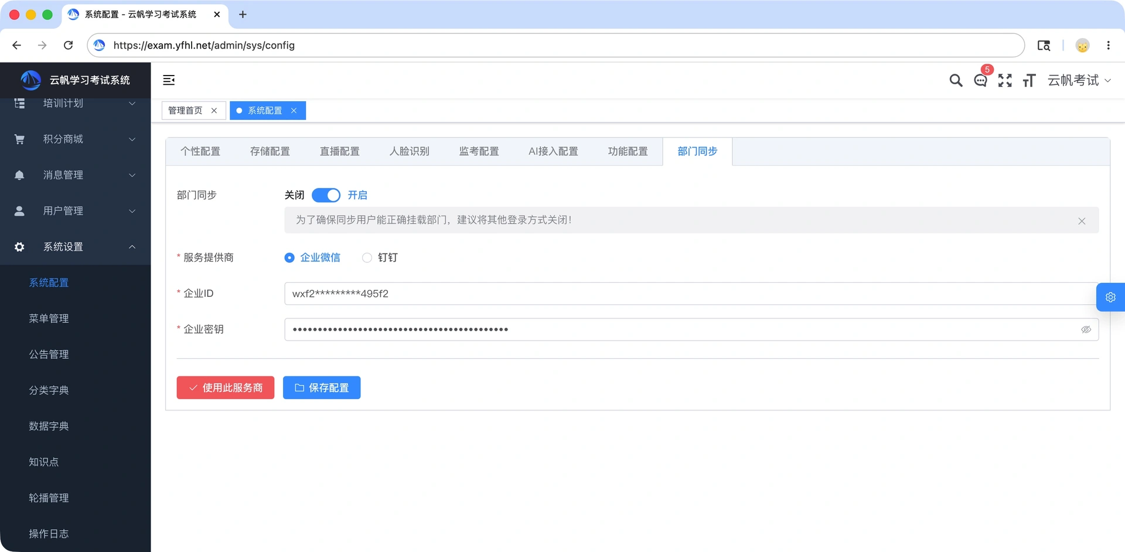The height and width of the screenshot is (552, 1125).
Task: Reload the page with browser refresh
Action: pyautogui.click(x=68, y=45)
